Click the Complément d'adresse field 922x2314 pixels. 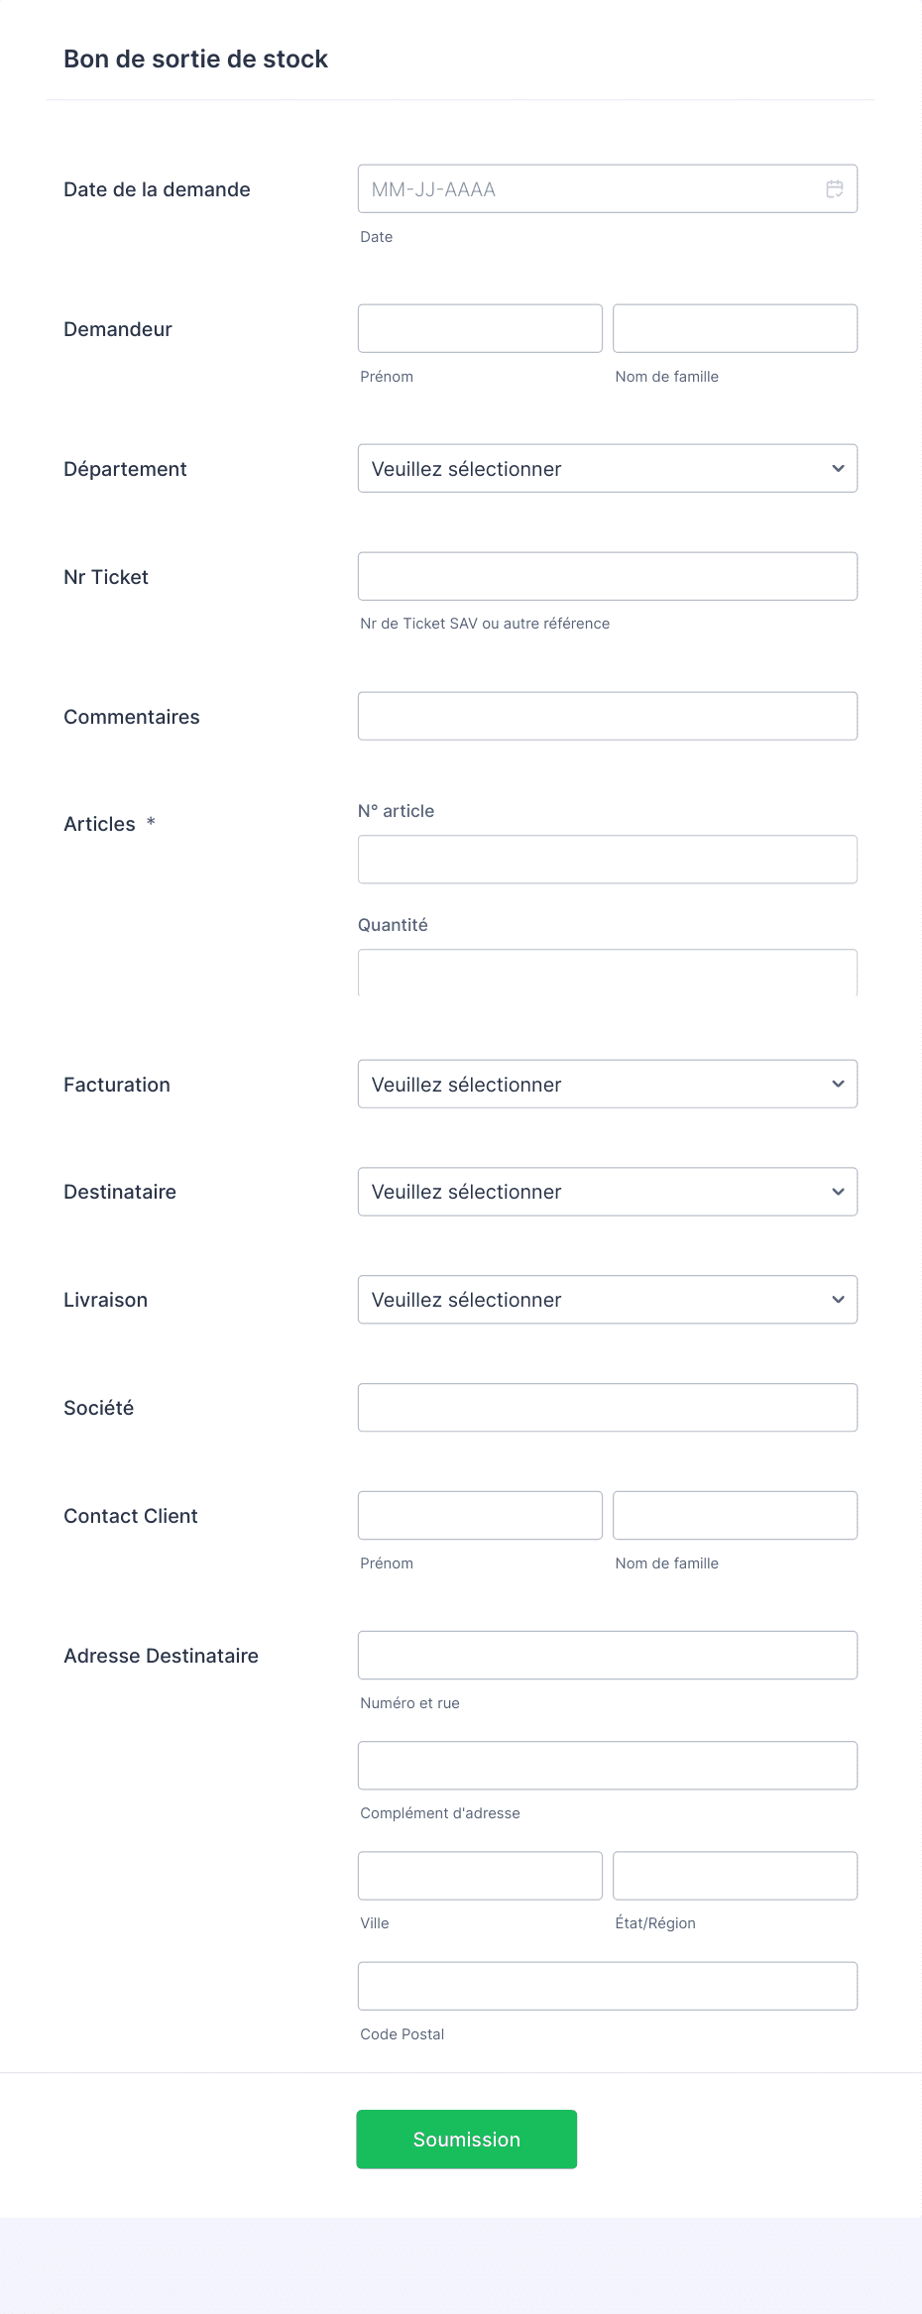(x=607, y=1766)
